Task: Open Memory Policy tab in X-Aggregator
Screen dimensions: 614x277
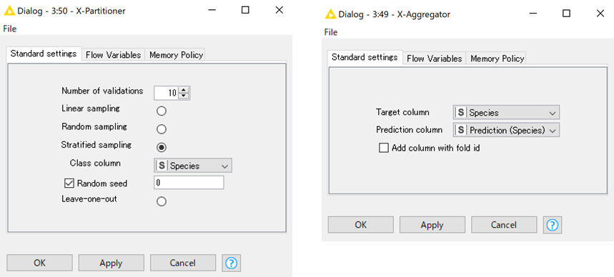Action: pos(497,59)
